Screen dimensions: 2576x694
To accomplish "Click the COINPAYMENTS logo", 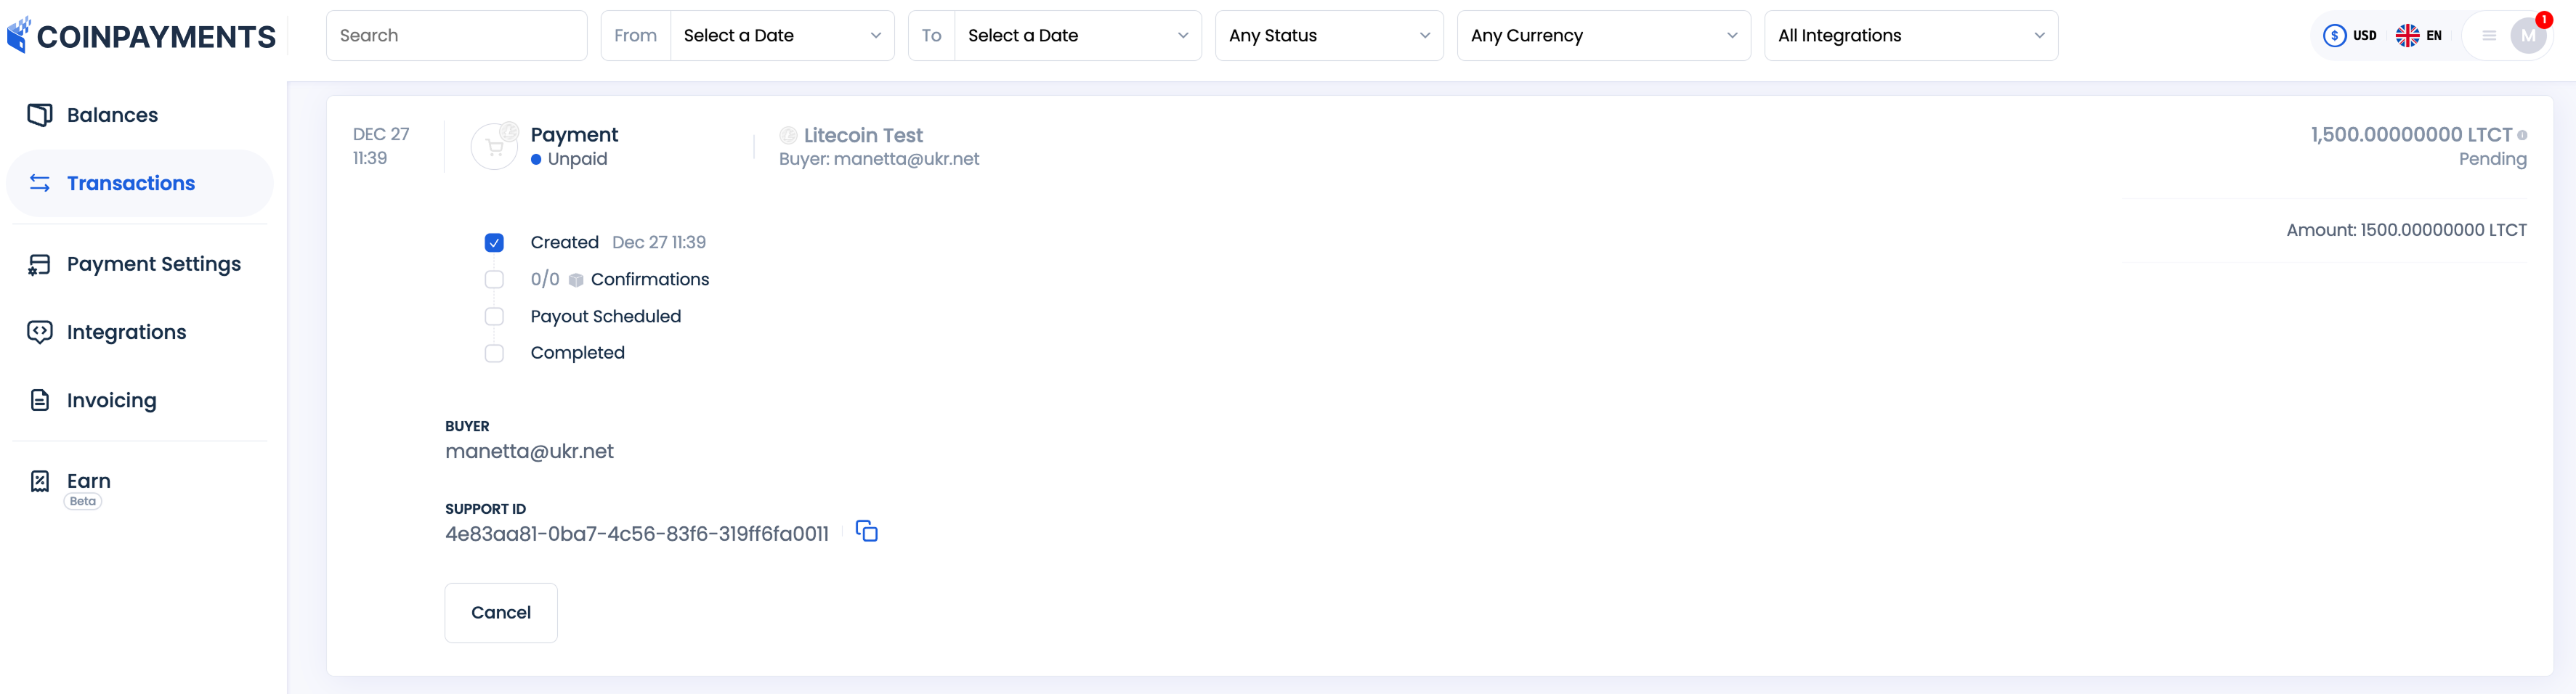I will (x=143, y=35).
